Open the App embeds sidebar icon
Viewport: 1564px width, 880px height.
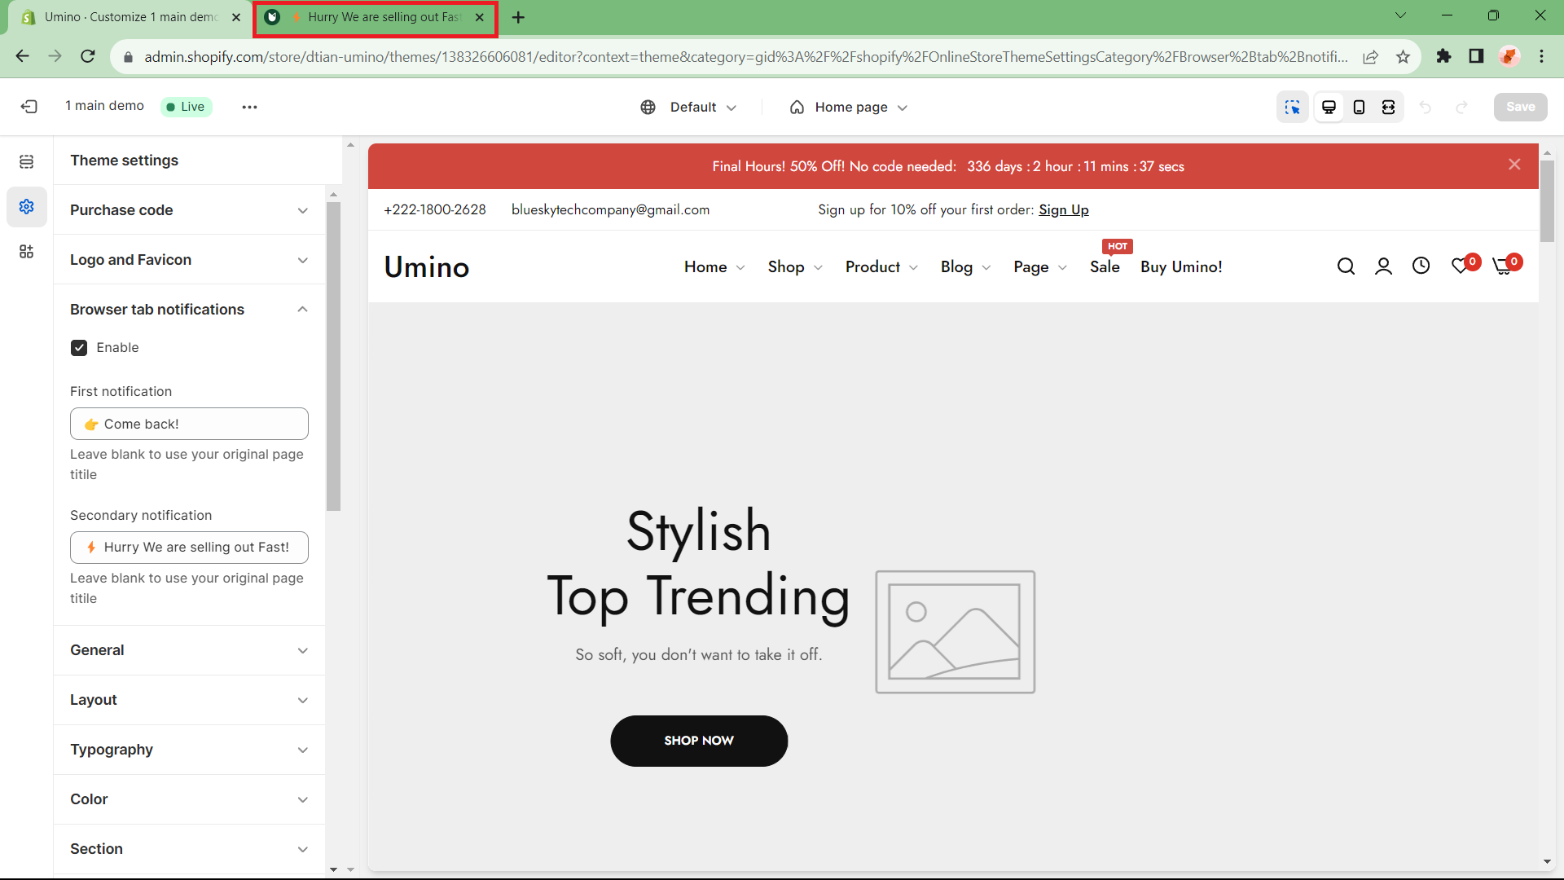pos(27,252)
